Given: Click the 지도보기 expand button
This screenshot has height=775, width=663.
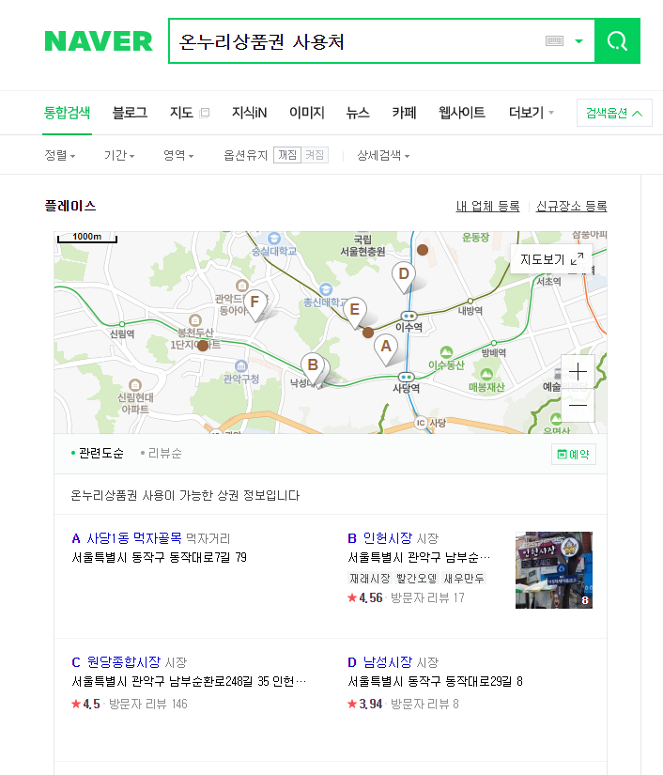Looking at the screenshot, I should coord(551,259).
